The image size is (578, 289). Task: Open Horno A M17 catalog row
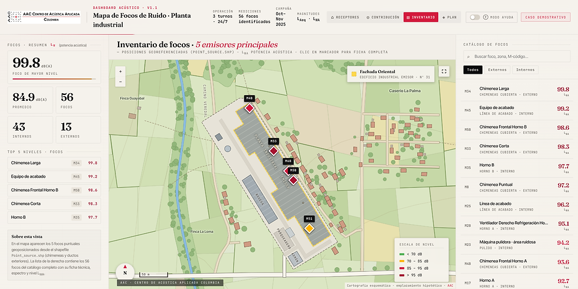[517, 283]
